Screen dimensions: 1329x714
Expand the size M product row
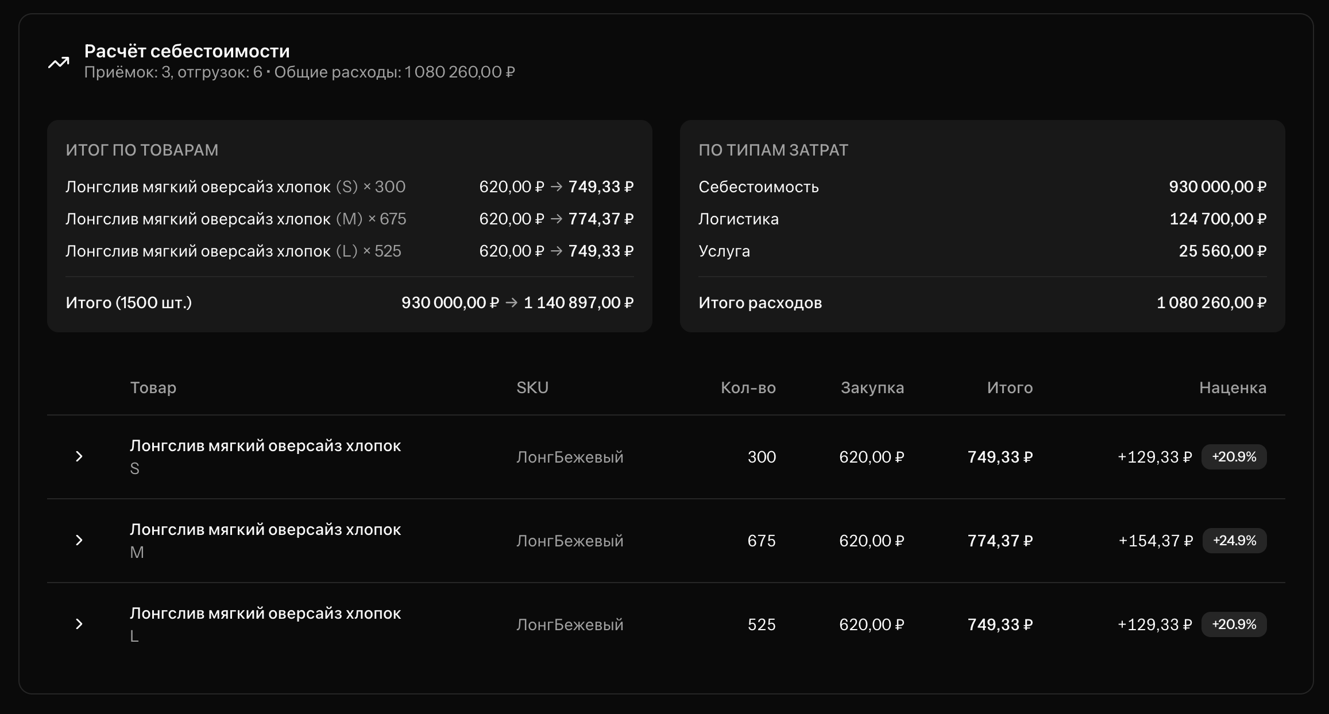[79, 540]
